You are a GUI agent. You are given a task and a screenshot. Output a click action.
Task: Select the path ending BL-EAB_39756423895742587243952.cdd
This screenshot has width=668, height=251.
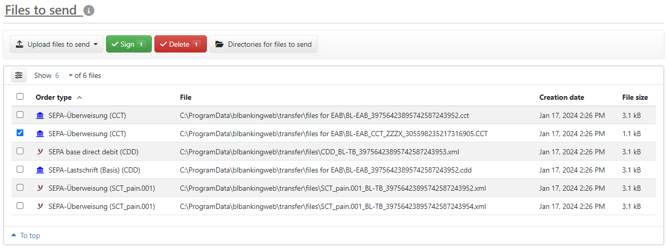pos(325,170)
